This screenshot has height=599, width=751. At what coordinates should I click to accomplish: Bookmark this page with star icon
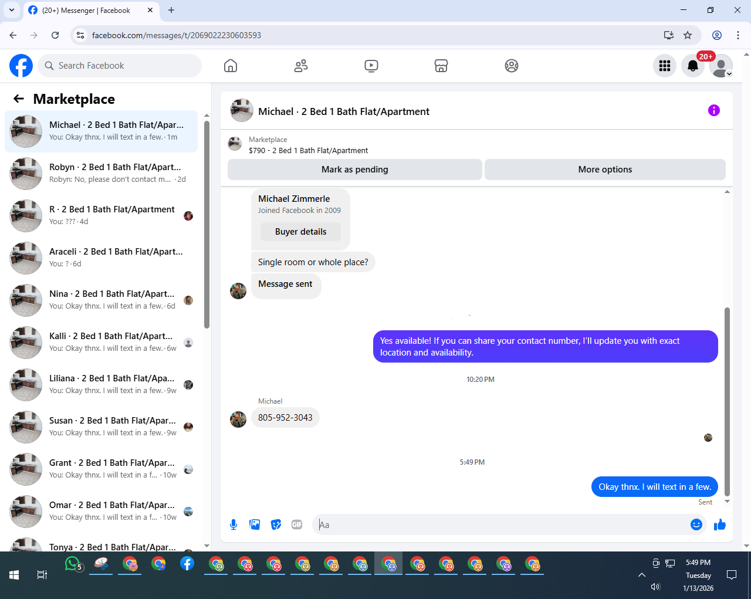688,35
